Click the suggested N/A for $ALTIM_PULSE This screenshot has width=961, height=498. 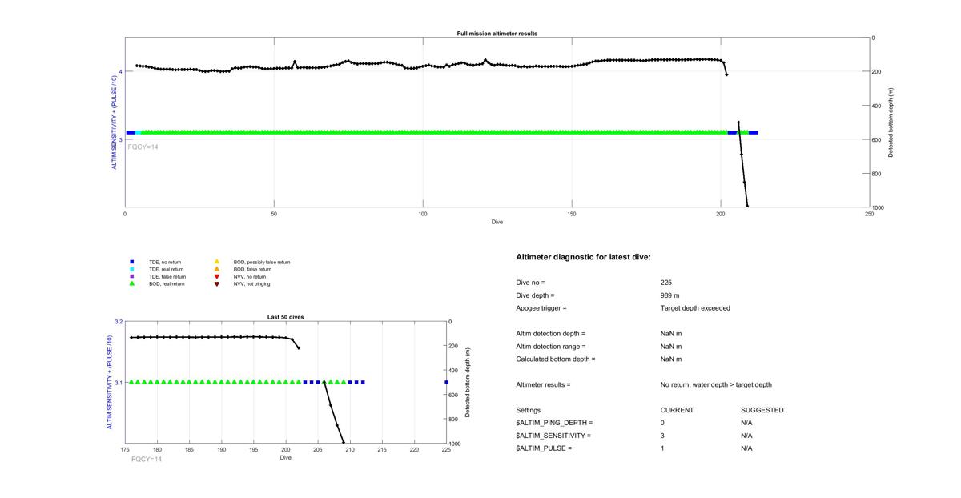coord(746,448)
